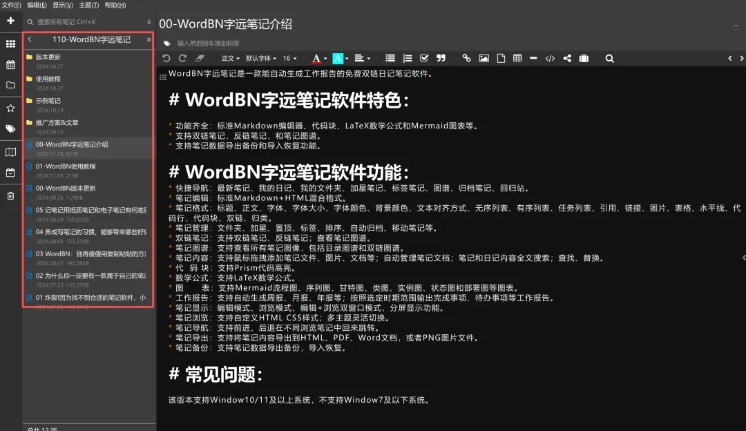Clear formatting with the eraser icon
746x431 pixels.
pos(200,58)
